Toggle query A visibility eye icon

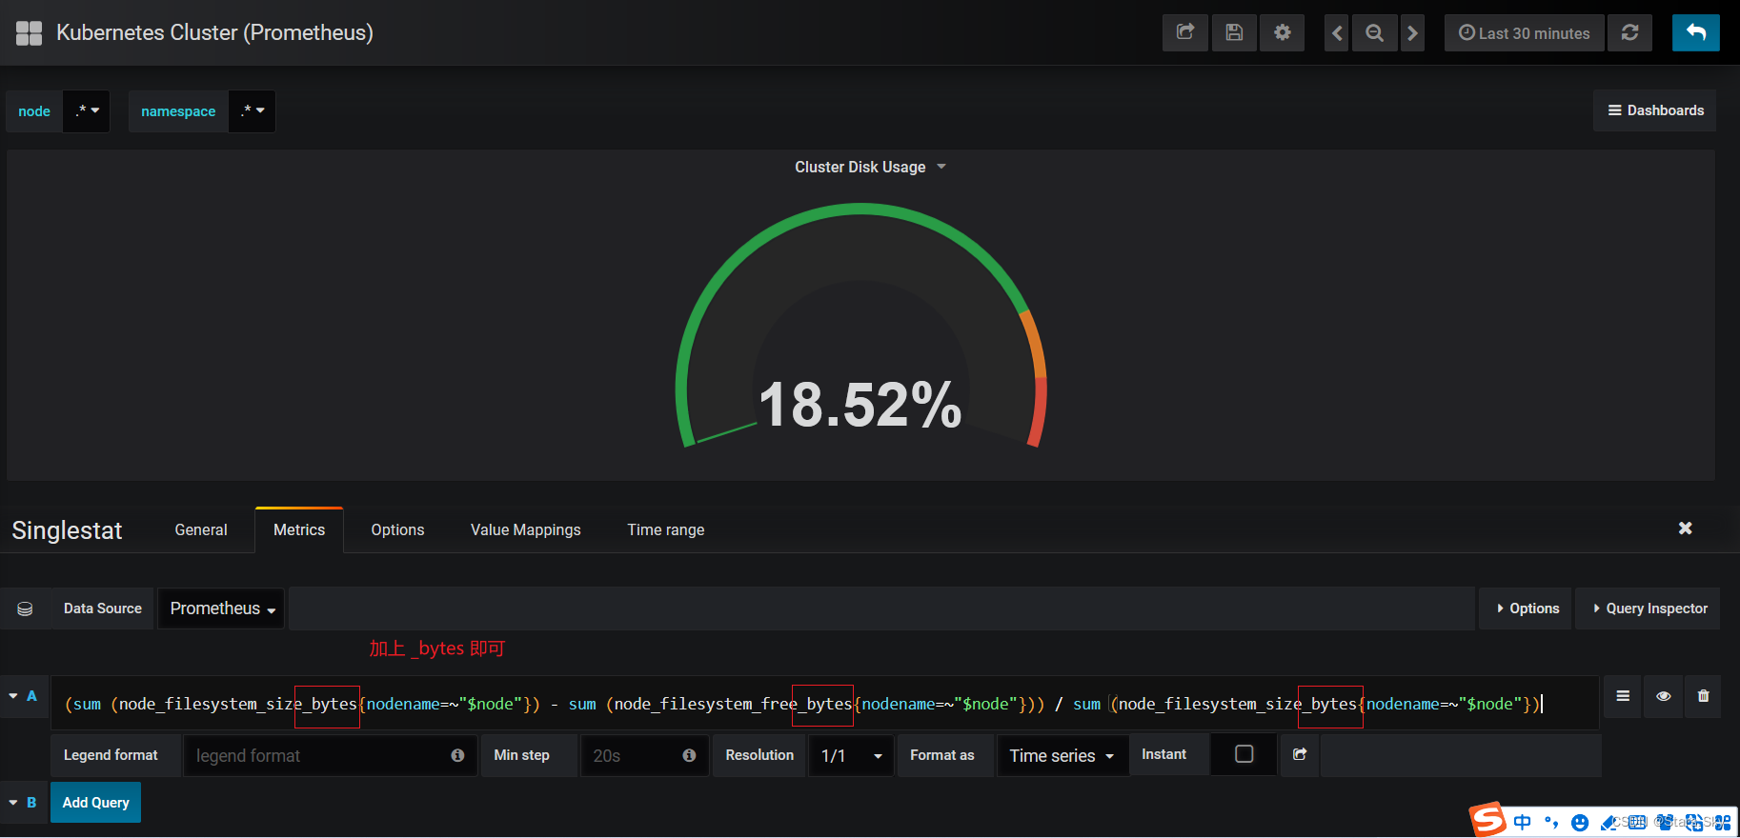[1664, 696]
